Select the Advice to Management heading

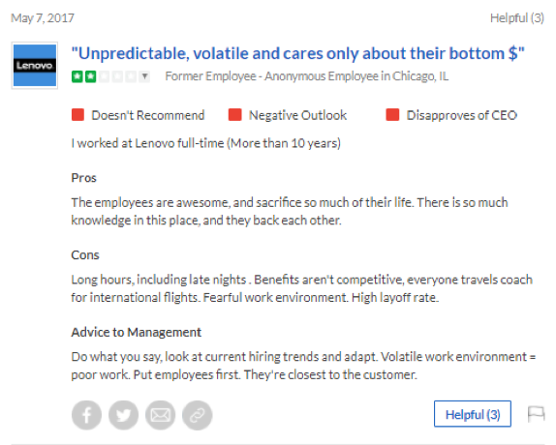(137, 332)
